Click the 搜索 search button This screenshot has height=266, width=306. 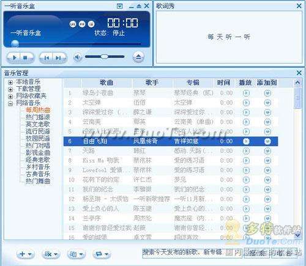[257, 253]
